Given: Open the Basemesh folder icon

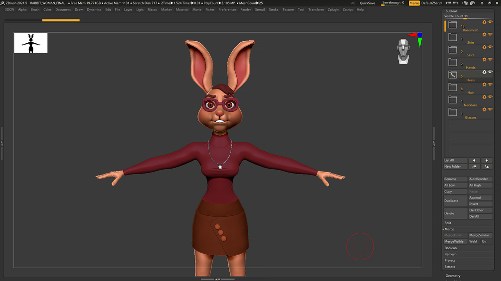Looking at the screenshot, I should tap(452, 24).
